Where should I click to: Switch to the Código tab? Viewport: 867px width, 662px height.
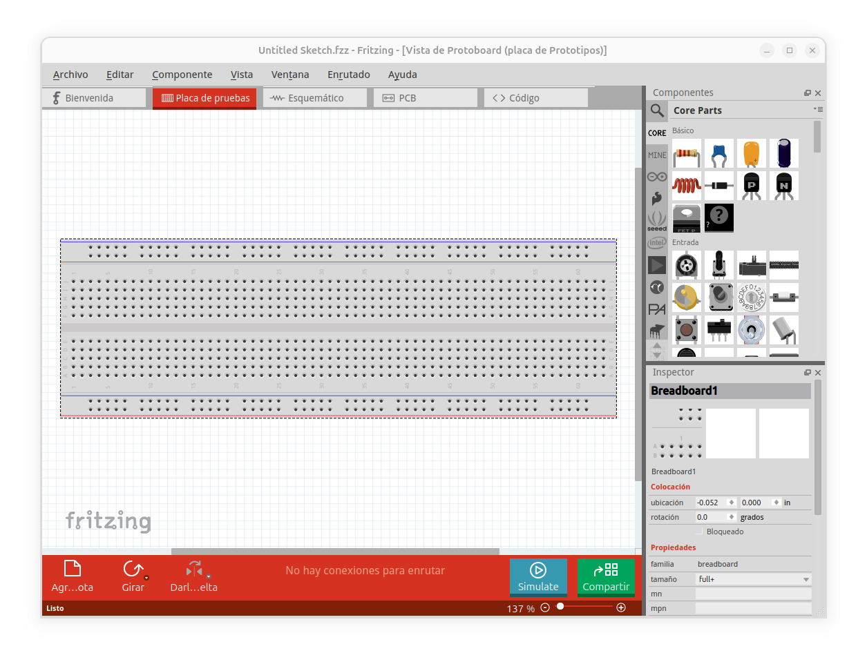point(536,98)
